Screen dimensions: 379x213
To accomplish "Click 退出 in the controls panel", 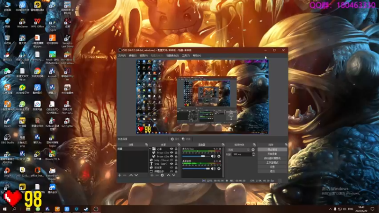I will pyautogui.click(x=272, y=171).
